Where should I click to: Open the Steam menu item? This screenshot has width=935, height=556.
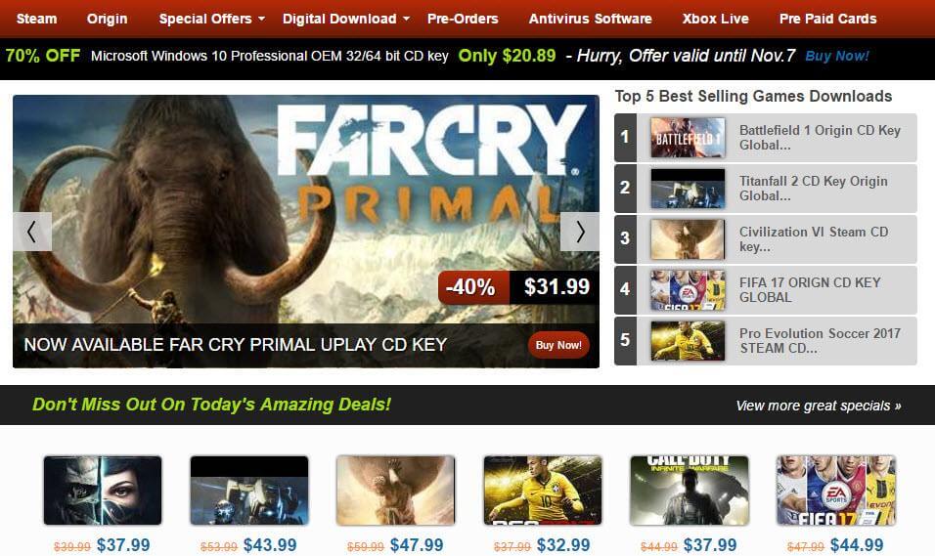(x=37, y=20)
